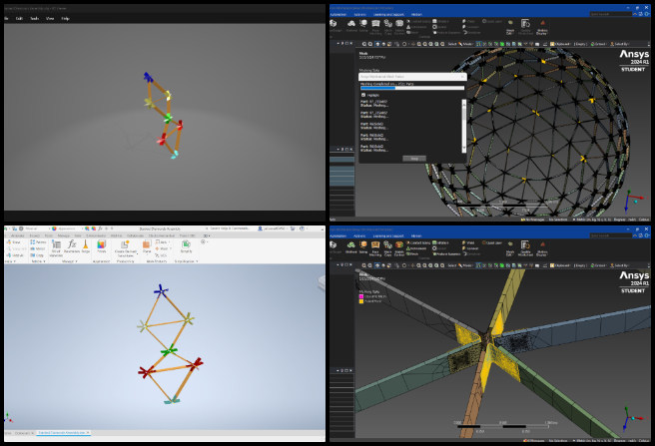
Task: Open fx Parameters in Inventor ribbon
Action: (72, 246)
